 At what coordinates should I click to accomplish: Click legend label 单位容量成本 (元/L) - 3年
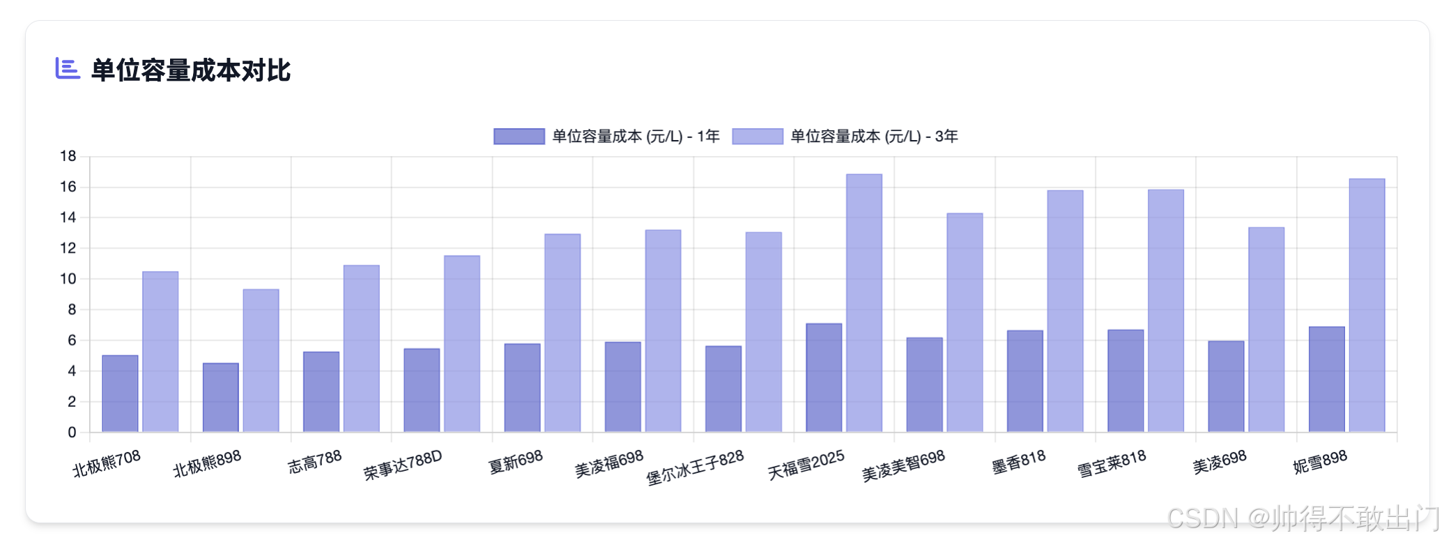(x=874, y=137)
